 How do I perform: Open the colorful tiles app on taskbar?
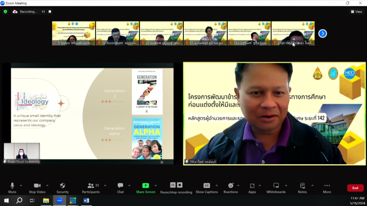point(73,200)
